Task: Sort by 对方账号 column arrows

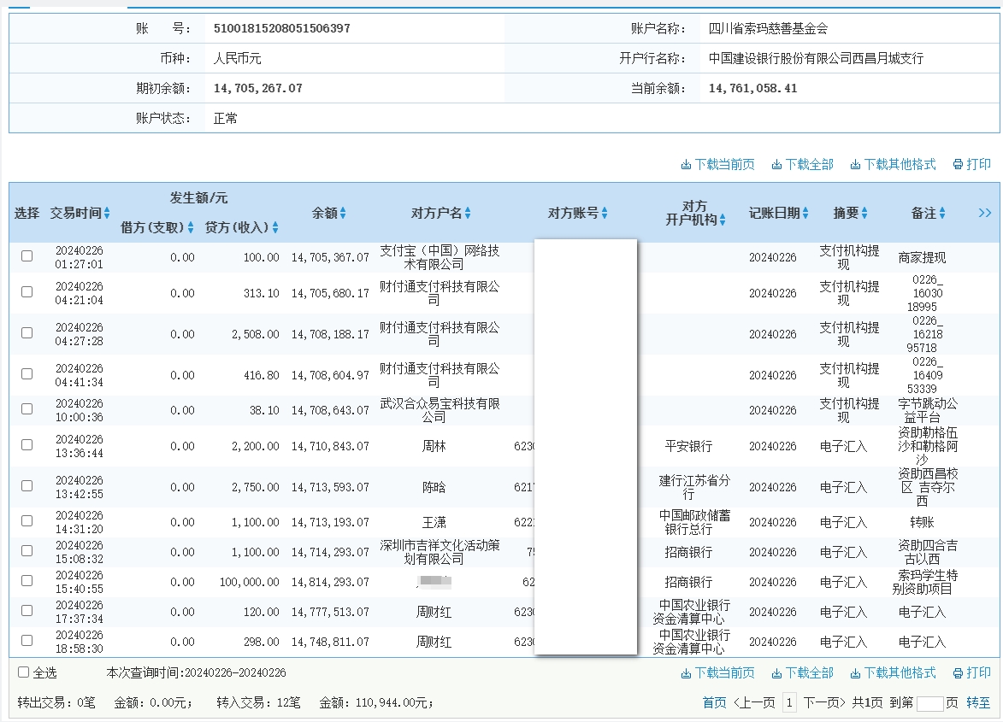Action: tap(605, 213)
